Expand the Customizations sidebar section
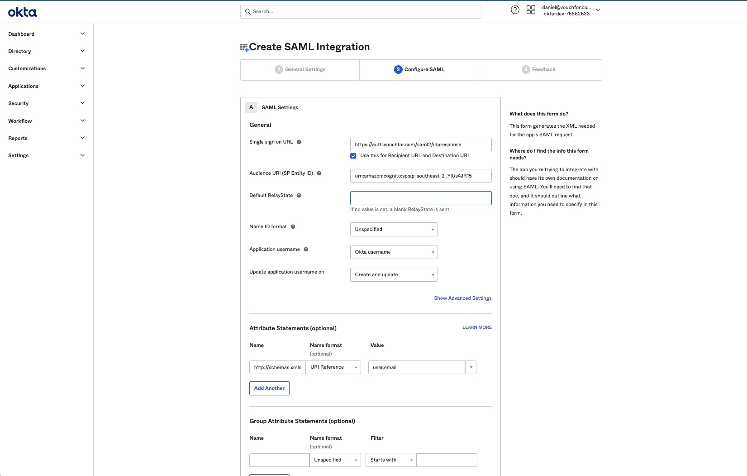 pos(47,68)
